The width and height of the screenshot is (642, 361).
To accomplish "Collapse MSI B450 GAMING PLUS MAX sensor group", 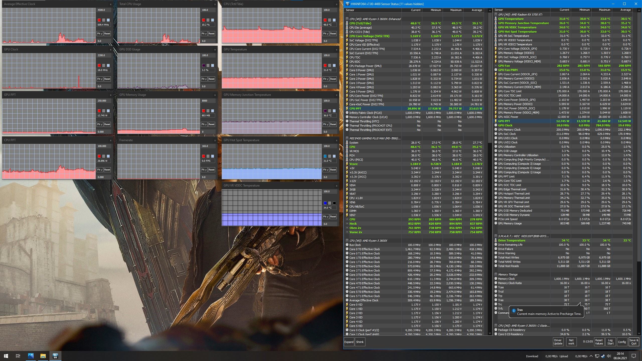I will coord(347,138).
